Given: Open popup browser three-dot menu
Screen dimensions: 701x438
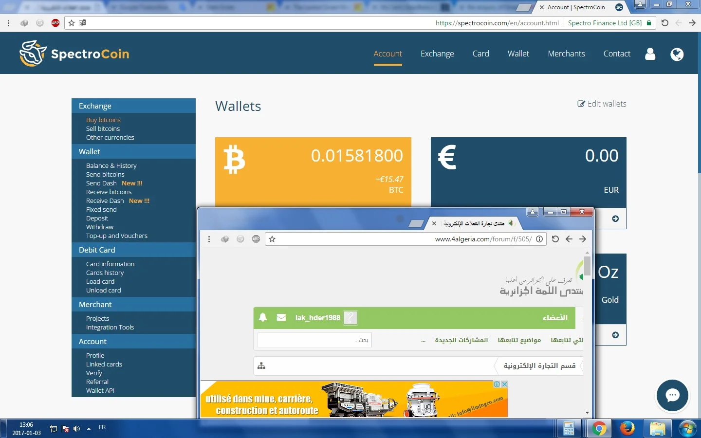Looking at the screenshot, I should pos(209,239).
